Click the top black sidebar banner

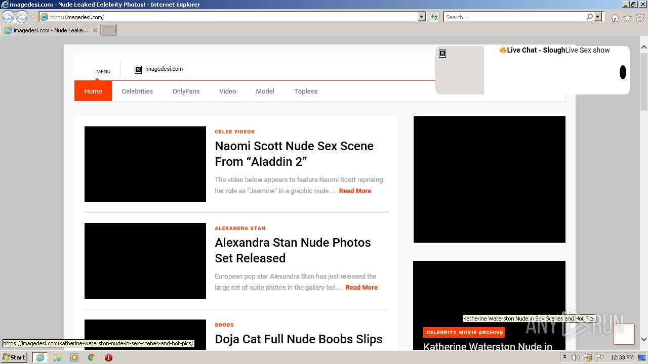490,179
